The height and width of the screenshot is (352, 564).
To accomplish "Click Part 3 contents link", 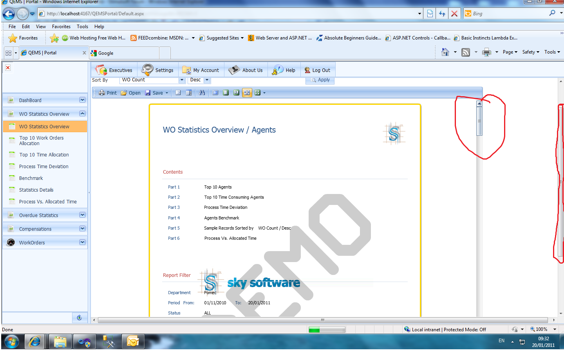I will pos(174,207).
